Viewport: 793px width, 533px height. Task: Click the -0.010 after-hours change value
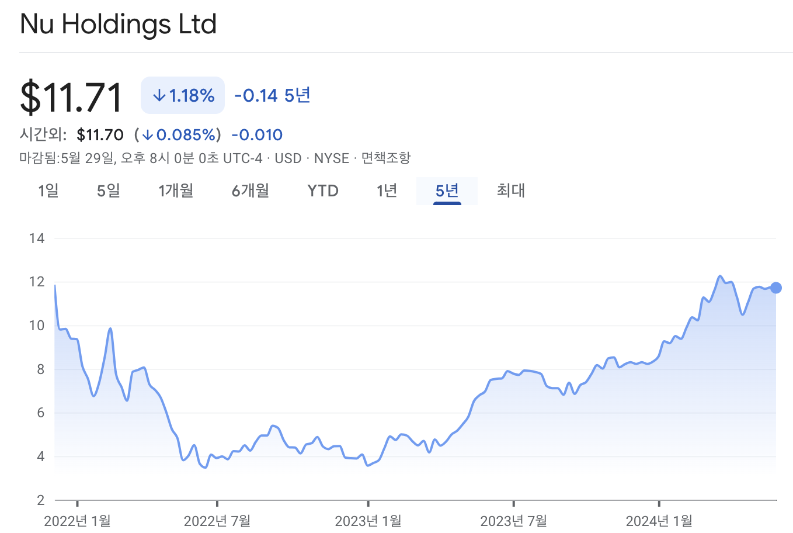pyautogui.click(x=257, y=135)
